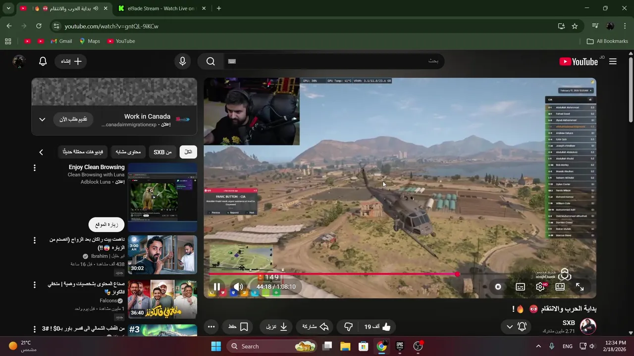Open new browser tab with plus
This screenshot has height=356, width=634.
pos(219,8)
